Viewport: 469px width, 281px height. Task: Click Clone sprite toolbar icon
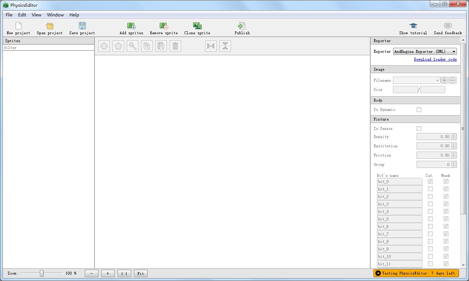pyautogui.click(x=197, y=26)
